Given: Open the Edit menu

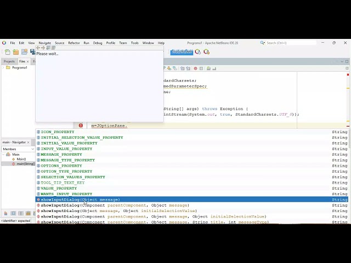Looking at the screenshot, I should click(x=21, y=43).
